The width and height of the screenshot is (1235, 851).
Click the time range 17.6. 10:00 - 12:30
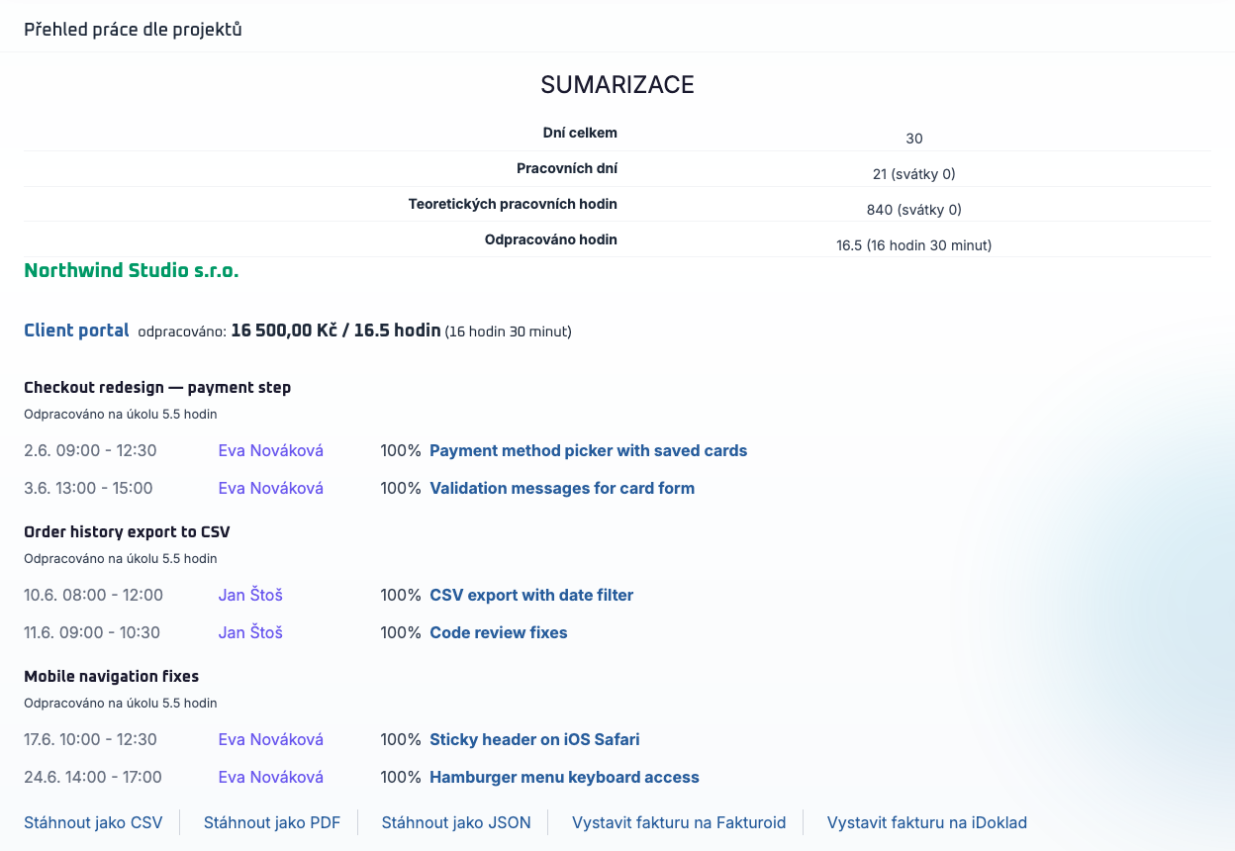(90, 740)
